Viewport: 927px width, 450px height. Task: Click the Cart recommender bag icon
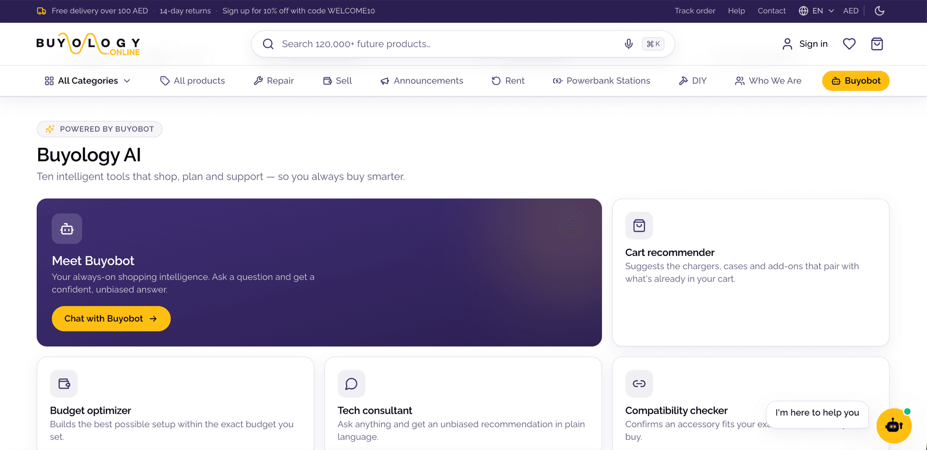tap(639, 225)
